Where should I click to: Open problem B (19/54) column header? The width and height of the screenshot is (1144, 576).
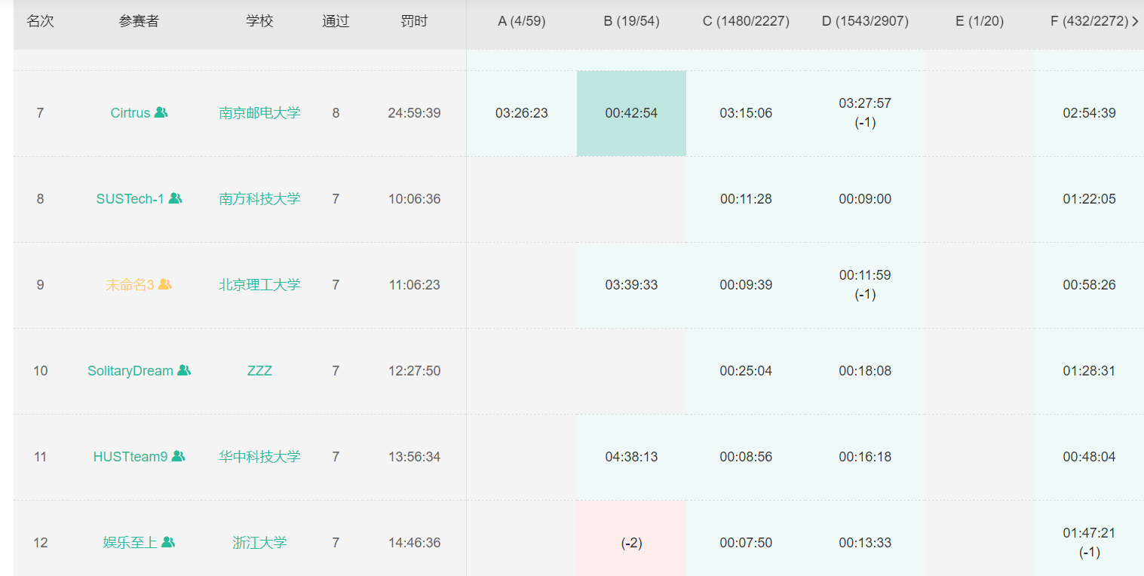[631, 21]
